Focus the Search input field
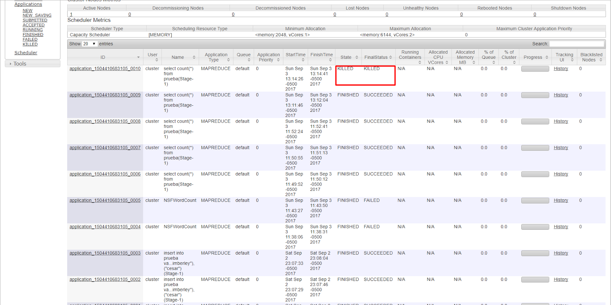 pyautogui.click(x=577, y=44)
